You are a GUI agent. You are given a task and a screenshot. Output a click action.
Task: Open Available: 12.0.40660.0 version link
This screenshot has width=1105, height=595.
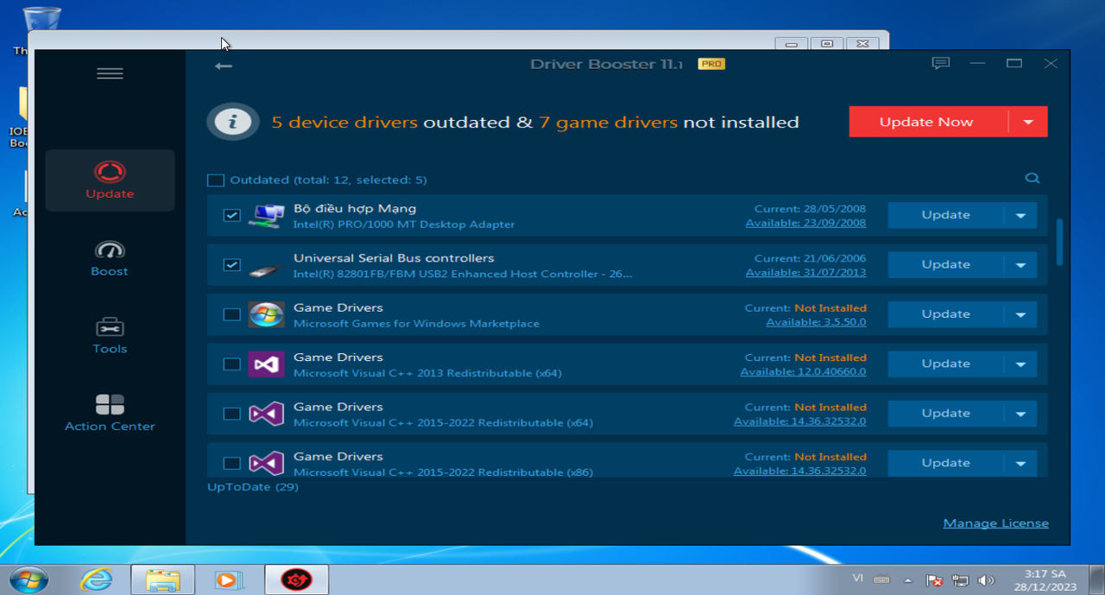pyautogui.click(x=803, y=372)
